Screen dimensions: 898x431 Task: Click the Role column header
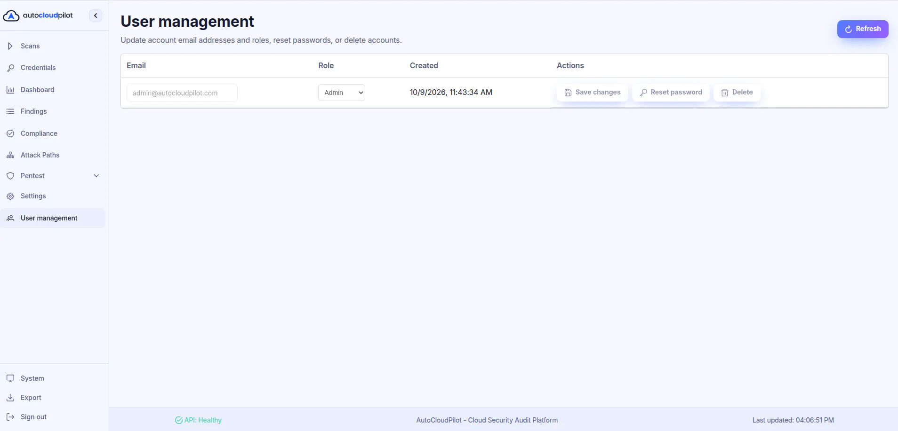[326, 66]
